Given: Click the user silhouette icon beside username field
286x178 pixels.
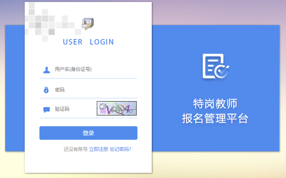Looking at the screenshot, I should click(47, 70).
